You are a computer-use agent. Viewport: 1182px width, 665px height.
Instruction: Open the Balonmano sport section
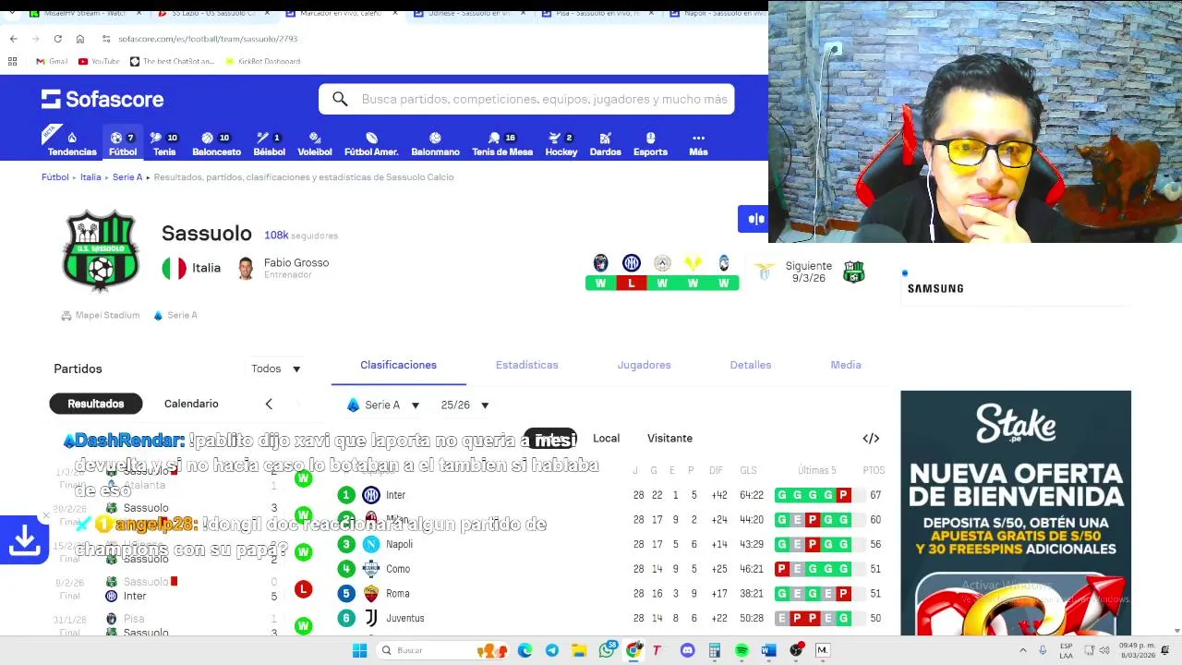(435, 143)
